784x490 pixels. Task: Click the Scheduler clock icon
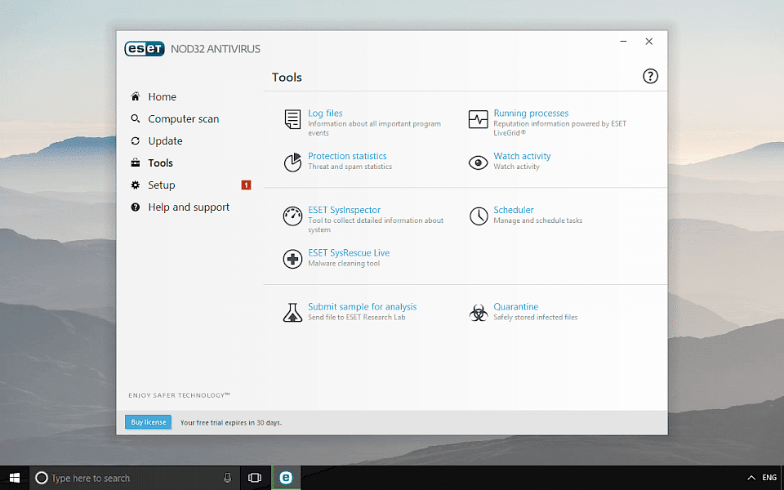(479, 216)
